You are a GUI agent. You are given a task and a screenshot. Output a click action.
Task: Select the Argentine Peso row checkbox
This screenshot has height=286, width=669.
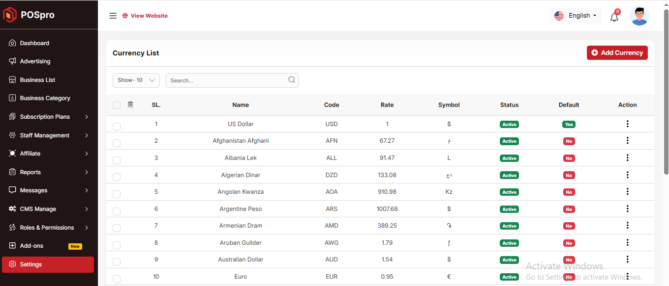pos(117,211)
